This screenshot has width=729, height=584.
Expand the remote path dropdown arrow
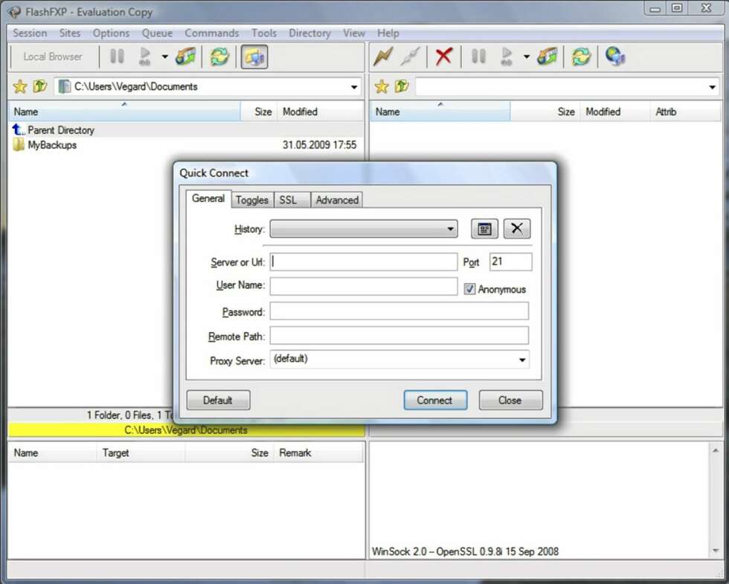712,87
